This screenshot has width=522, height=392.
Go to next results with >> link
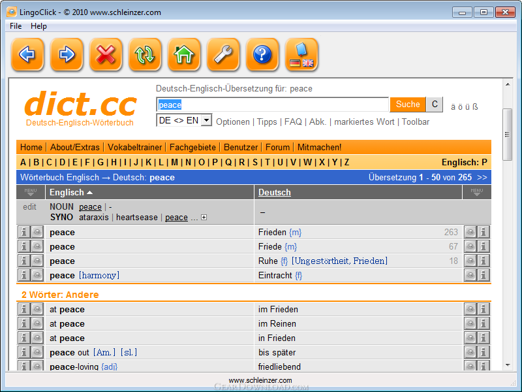482,177
